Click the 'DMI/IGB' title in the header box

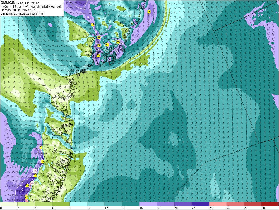point(8,3)
